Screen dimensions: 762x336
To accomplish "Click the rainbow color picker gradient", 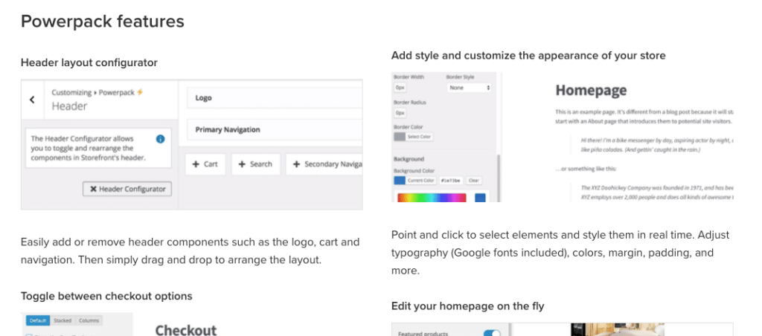I will coord(432,198).
